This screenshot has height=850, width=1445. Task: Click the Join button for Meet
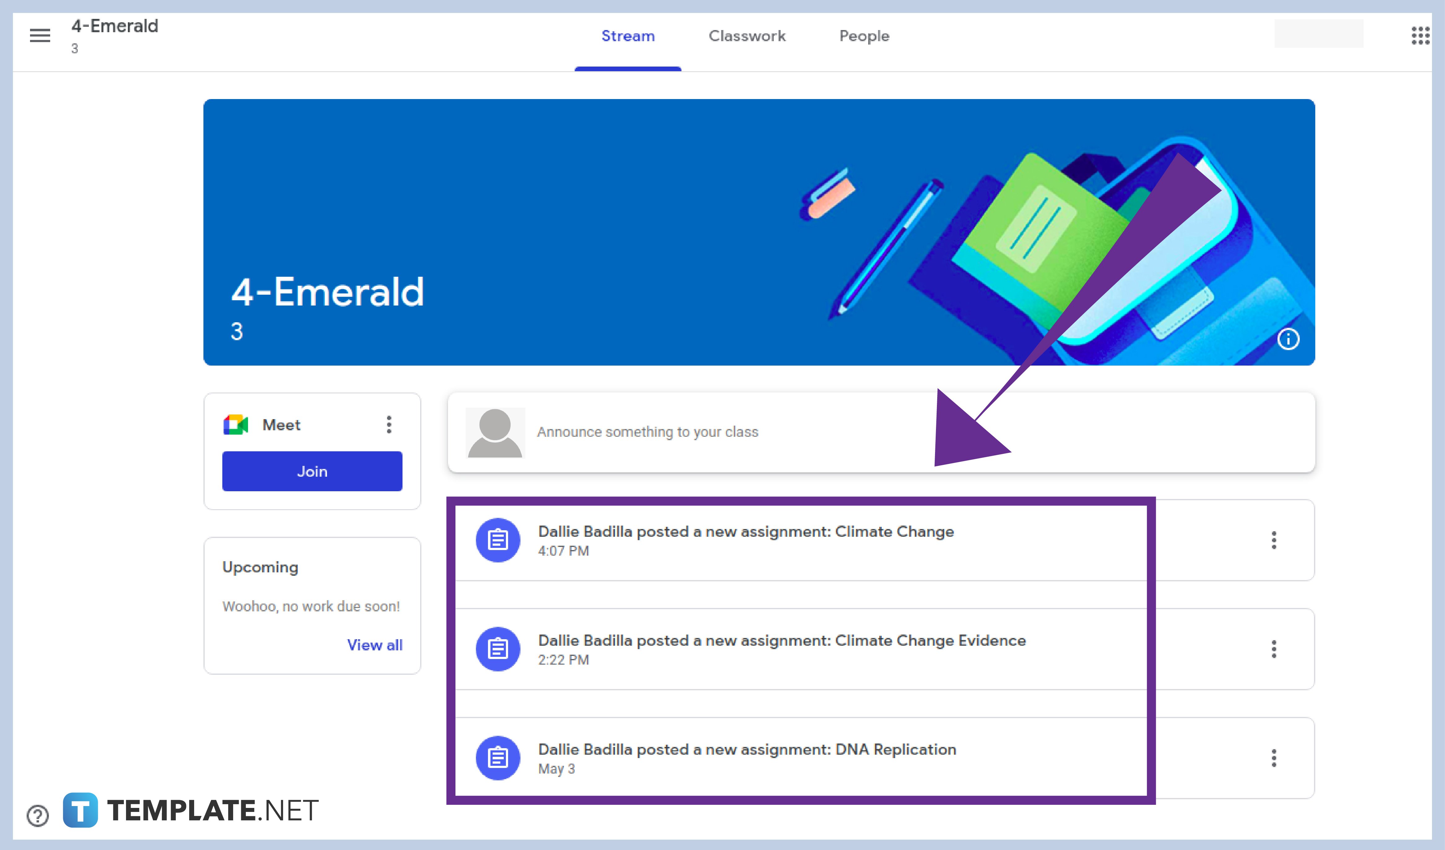[x=312, y=471]
